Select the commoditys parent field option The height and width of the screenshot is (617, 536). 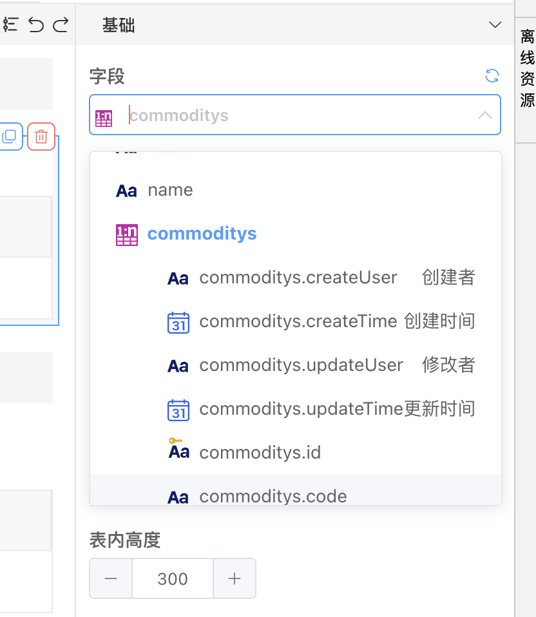[x=202, y=234]
